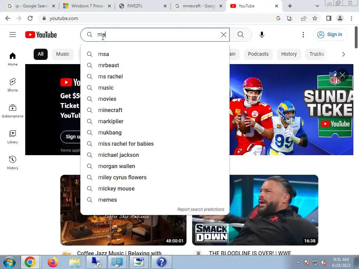Viewport: 359px width, 269px height.
Task: Open Chrome side panel icon
Action: [329, 18]
